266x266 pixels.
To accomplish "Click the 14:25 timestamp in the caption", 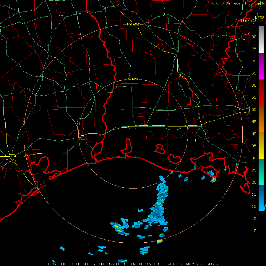I will click(x=211, y=264).
